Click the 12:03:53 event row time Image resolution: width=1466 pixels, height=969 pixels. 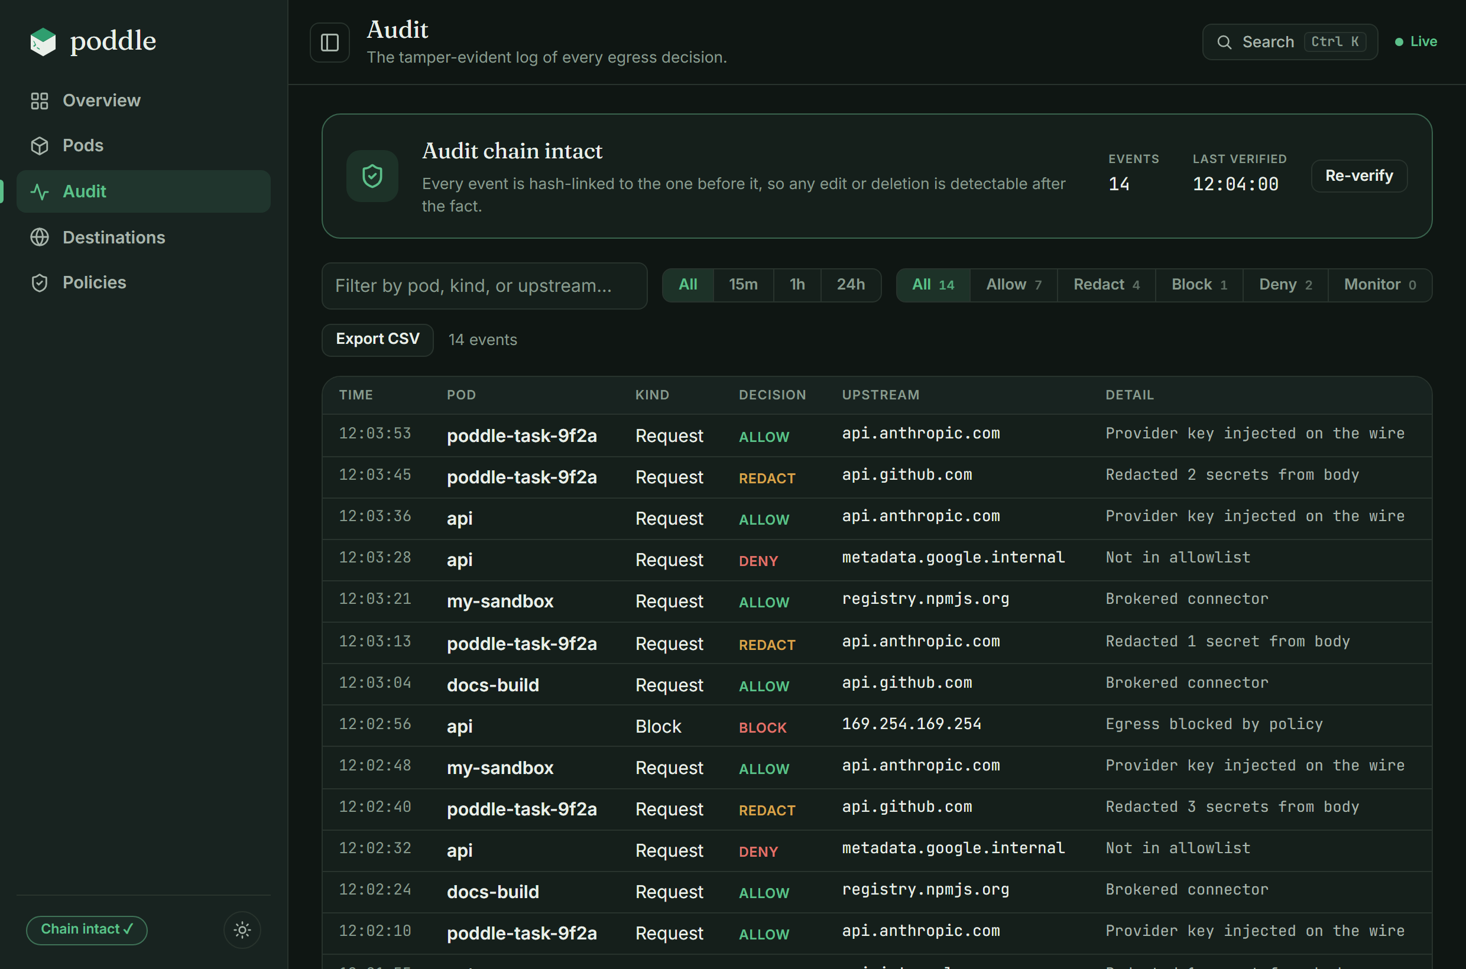375,434
